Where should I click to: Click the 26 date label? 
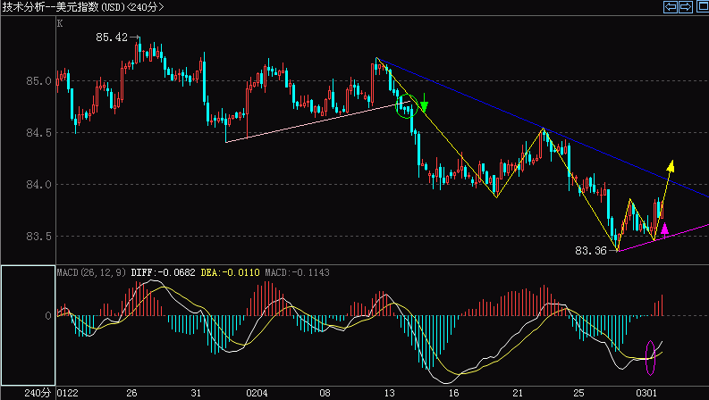131,393
